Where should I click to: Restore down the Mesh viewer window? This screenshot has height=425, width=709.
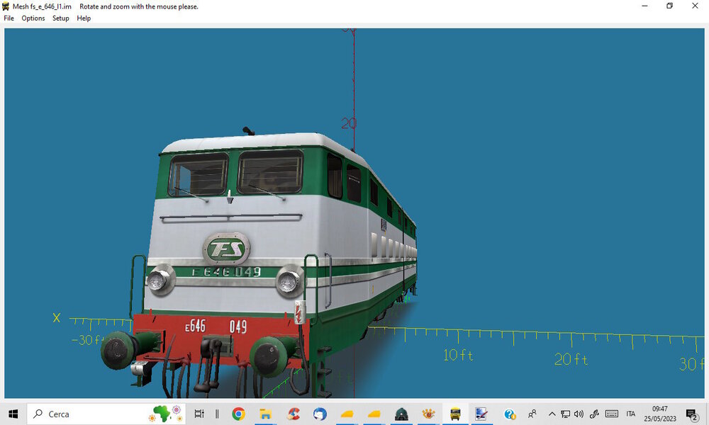670,6
